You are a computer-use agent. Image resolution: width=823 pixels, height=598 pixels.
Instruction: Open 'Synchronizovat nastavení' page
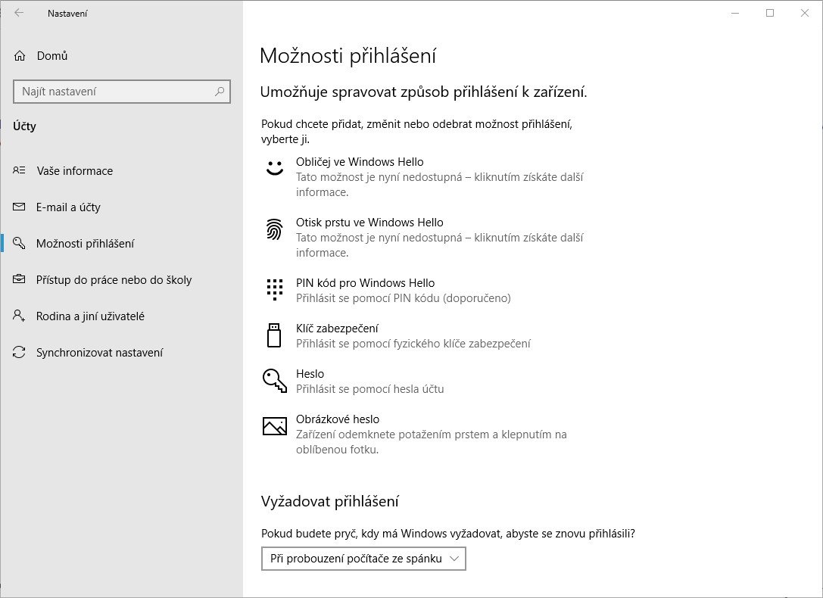coord(99,353)
